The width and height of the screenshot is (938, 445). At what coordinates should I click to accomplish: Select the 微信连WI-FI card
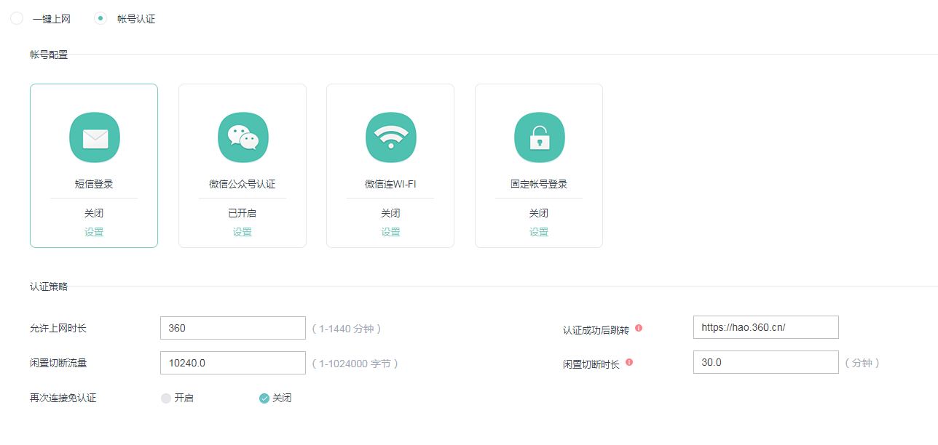click(390, 165)
